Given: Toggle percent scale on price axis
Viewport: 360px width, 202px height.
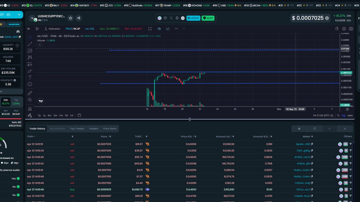Looking at the screenshot, I should tap(338, 115).
